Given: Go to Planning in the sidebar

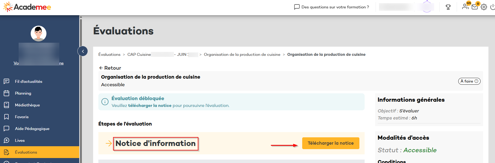Looking at the screenshot, I should click(x=23, y=93).
